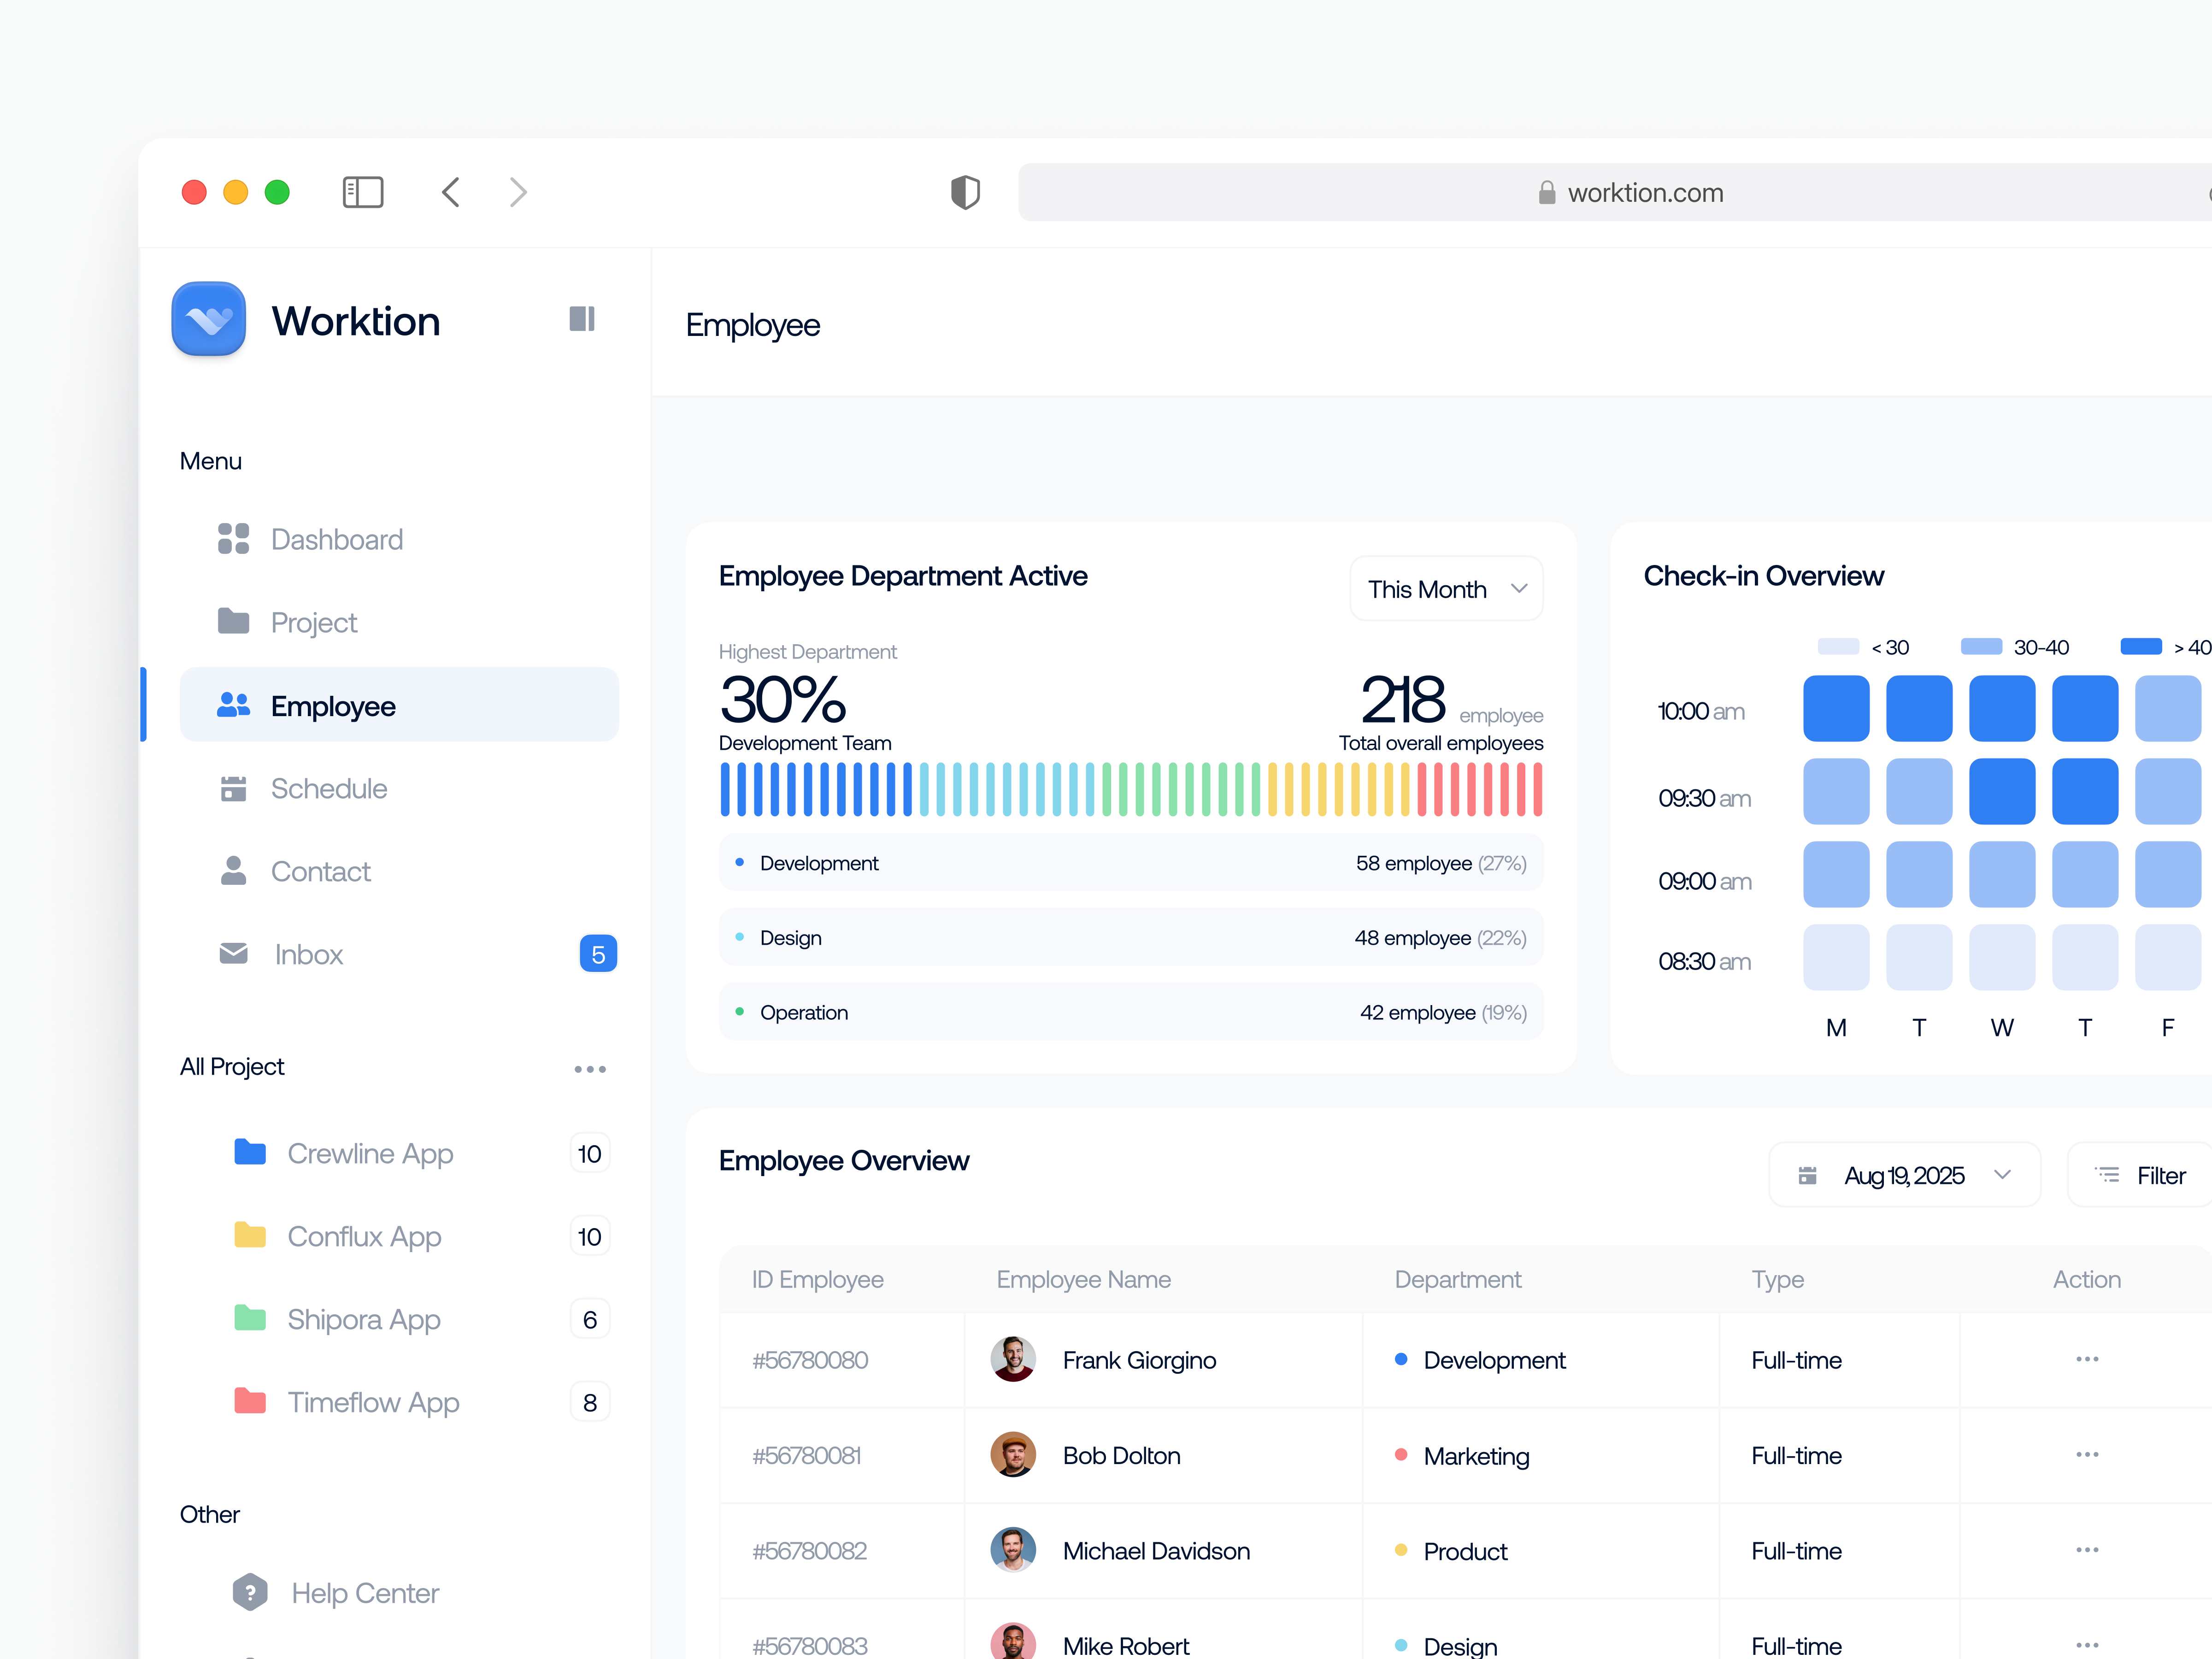Open actions menu for Frank Giorgino's row
The image size is (2212, 1659).
(2086, 1359)
